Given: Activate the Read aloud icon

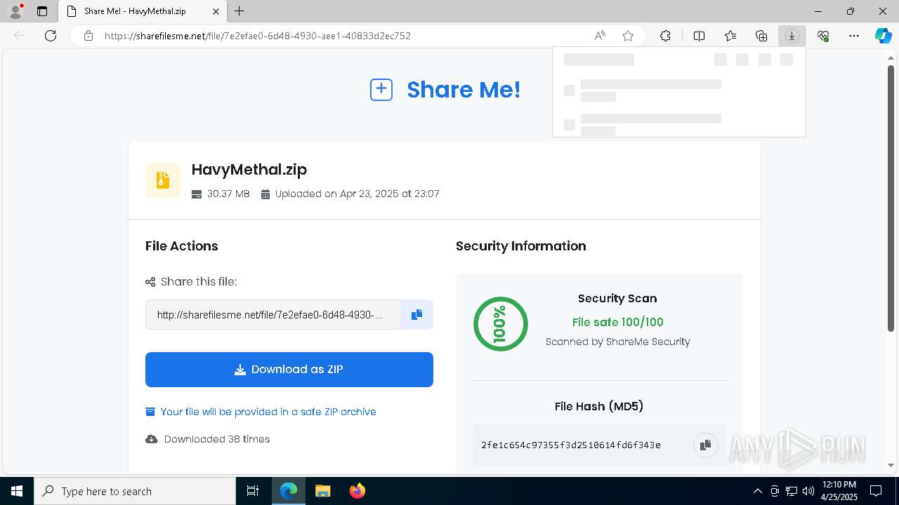Looking at the screenshot, I should [600, 36].
